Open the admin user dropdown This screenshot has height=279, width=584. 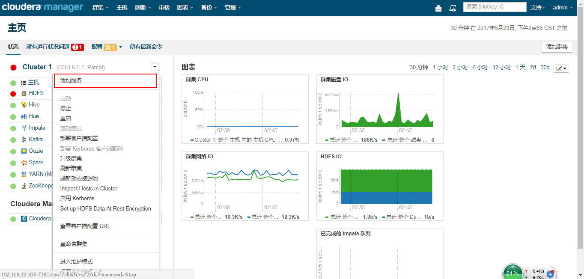click(563, 8)
